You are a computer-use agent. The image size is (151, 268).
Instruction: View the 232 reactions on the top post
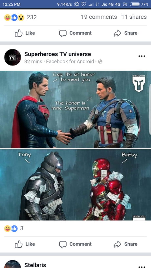click(20, 17)
